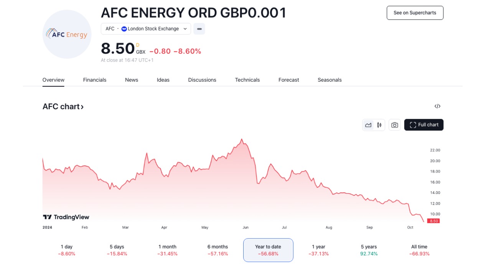This screenshot has height=276, width=491.
Task: Click TradingView logo on the chart
Action: [66, 217]
